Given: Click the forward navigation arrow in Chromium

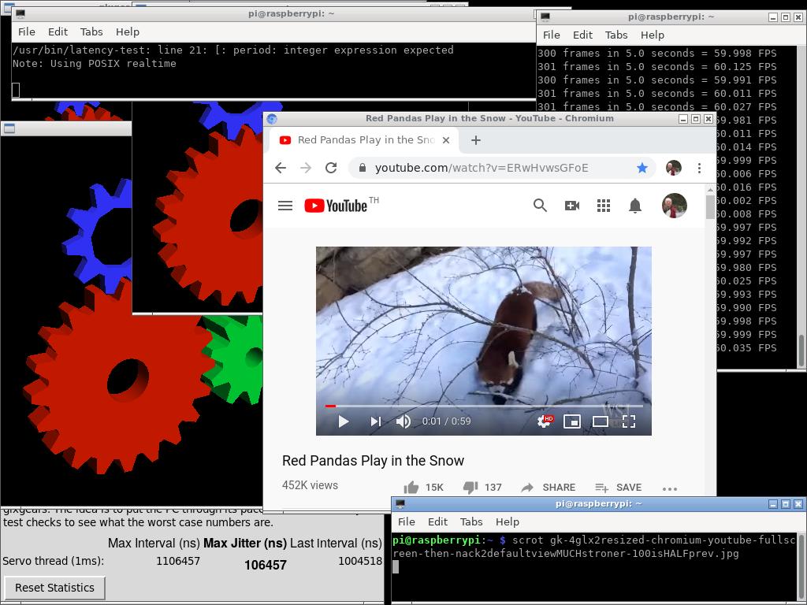Looking at the screenshot, I should [x=306, y=168].
